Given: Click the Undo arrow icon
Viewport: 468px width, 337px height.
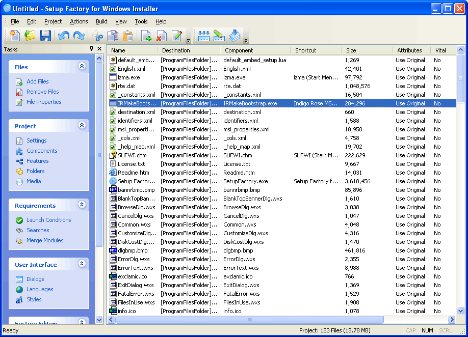Looking at the screenshot, I should 64,36.
